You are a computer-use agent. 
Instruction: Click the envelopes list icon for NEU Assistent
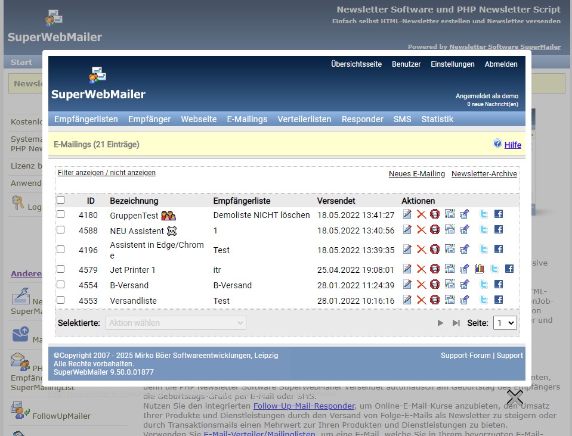coord(450,229)
